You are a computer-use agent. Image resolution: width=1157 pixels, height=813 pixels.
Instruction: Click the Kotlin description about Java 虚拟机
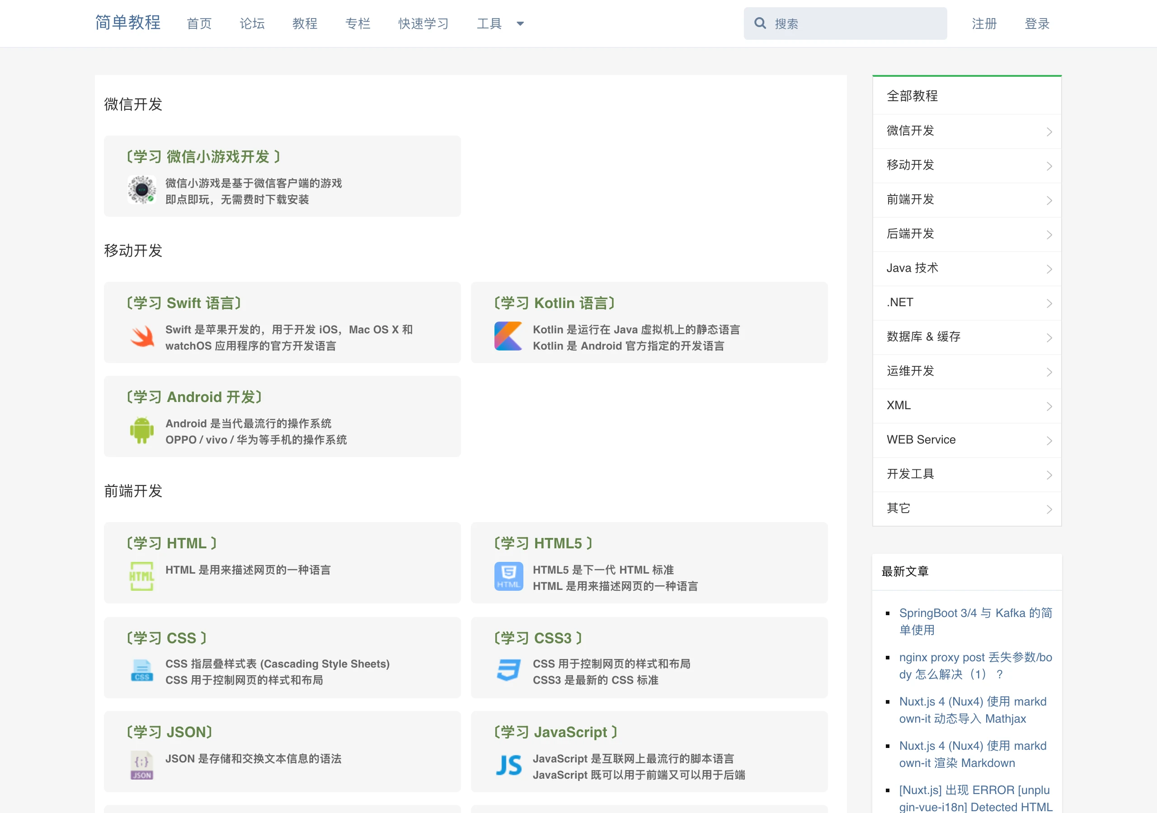click(636, 329)
